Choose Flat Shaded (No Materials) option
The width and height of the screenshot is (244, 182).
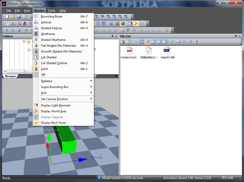63,46
